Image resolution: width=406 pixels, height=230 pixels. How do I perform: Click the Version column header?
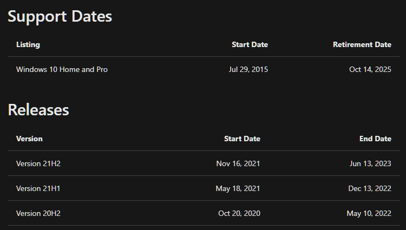[x=29, y=139]
